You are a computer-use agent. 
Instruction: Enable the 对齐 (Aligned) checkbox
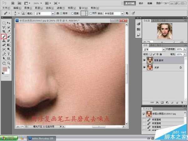91,13
